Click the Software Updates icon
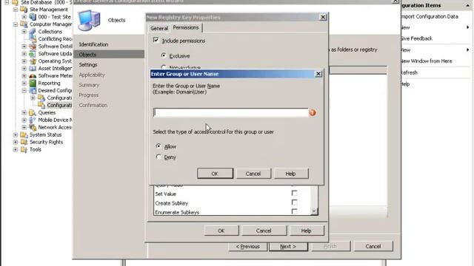The image size is (474, 266). (33, 54)
